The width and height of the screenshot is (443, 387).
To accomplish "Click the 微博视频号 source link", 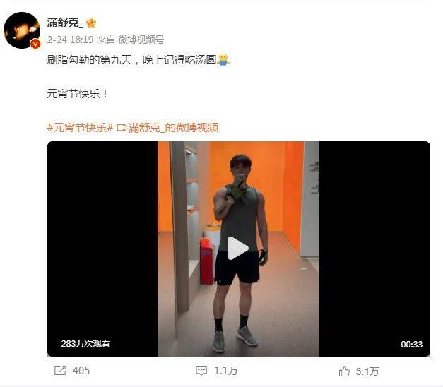I will click(x=141, y=40).
